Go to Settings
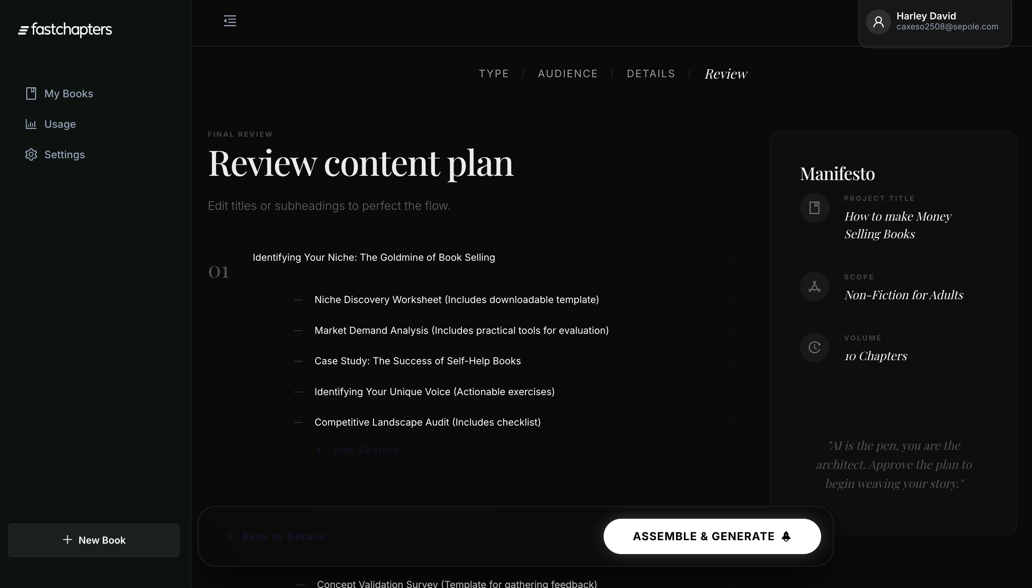Image resolution: width=1032 pixels, height=588 pixels. click(64, 155)
